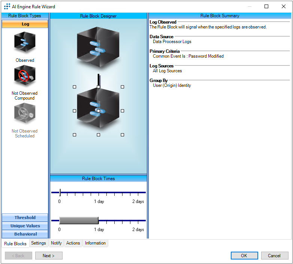
Task: Open the Information tab
Action: [x=95, y=243]
